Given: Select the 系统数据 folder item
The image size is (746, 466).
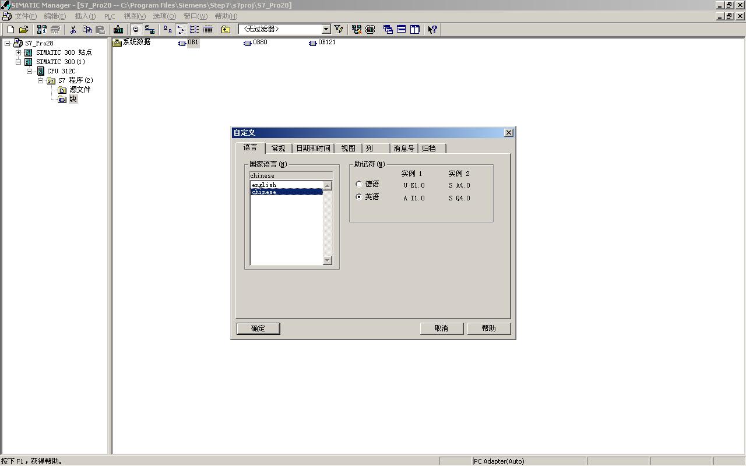Looking at the screenshot, I should [132, 43].
